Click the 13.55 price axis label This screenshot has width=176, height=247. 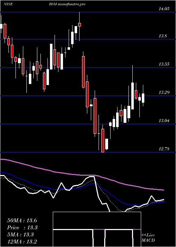point(164,64)
